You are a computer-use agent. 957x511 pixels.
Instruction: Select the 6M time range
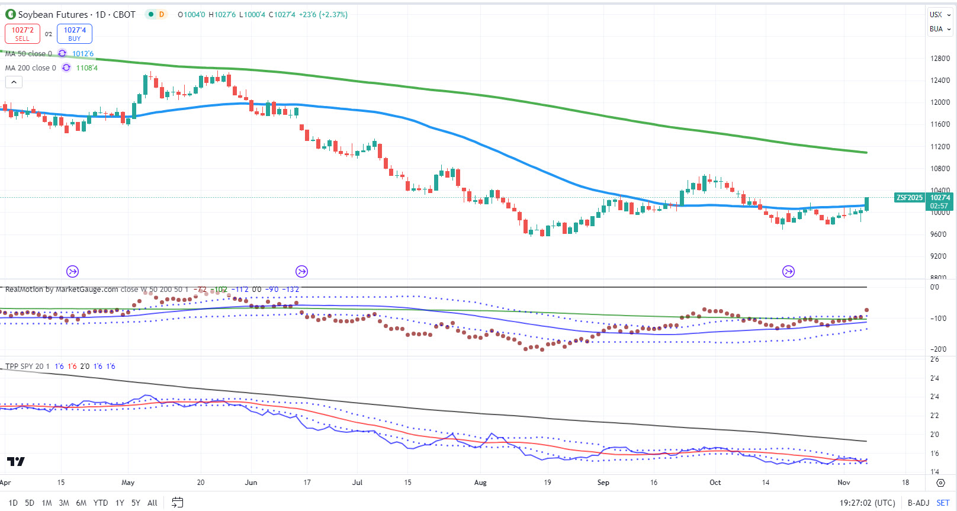click(81, 503)
